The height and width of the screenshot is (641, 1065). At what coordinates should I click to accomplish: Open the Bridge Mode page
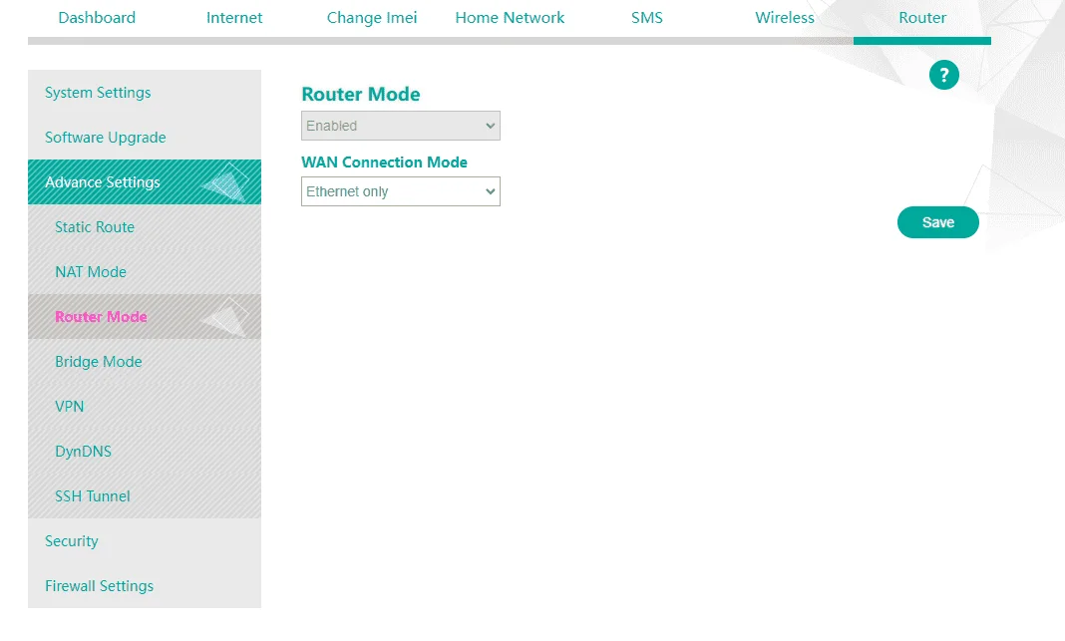[x=144, y=361]
